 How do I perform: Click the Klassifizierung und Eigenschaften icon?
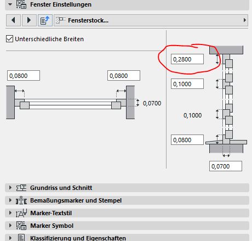pos(21,238)
